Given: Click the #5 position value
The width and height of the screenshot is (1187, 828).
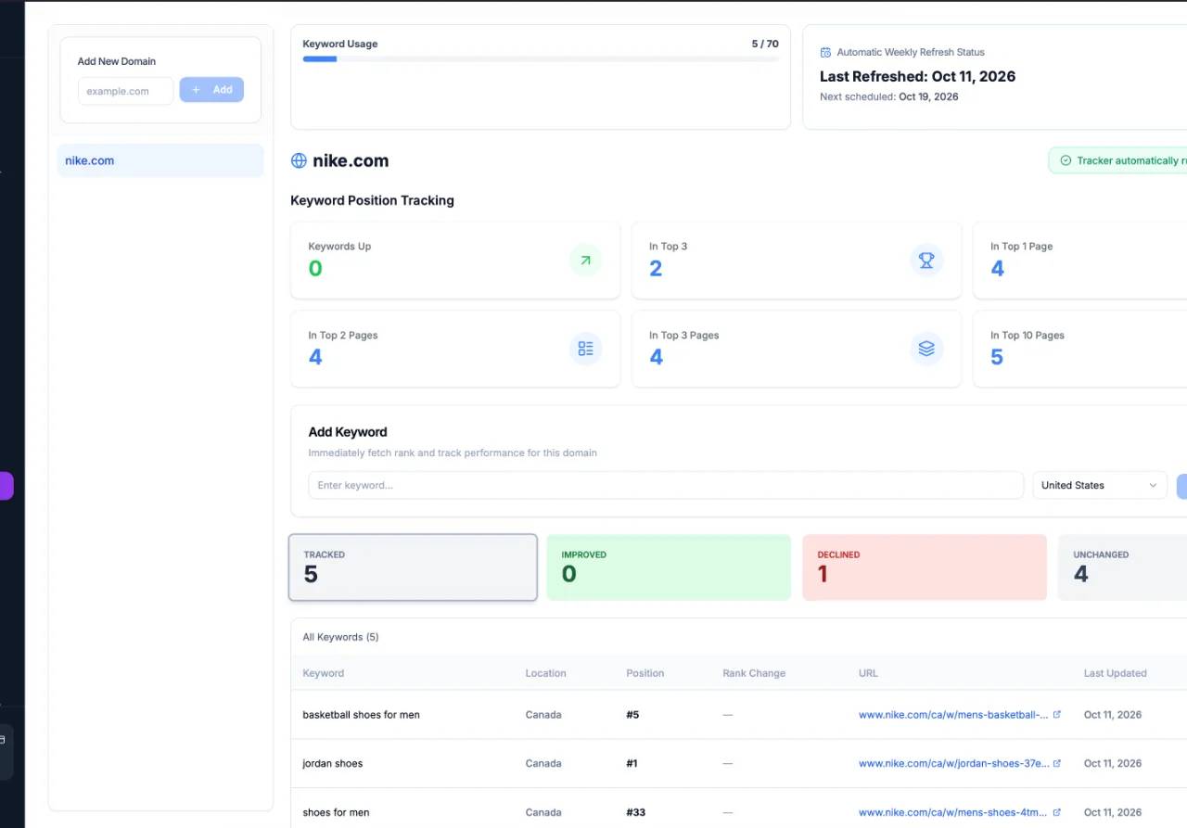Looking at the screenshot, I should 632,715.
